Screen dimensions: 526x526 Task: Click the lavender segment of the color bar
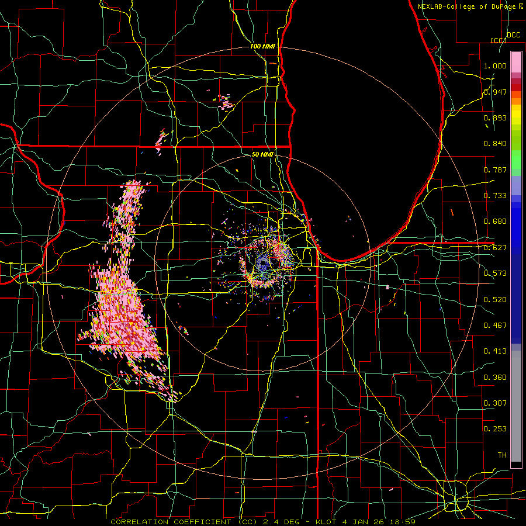pos(516,185)
